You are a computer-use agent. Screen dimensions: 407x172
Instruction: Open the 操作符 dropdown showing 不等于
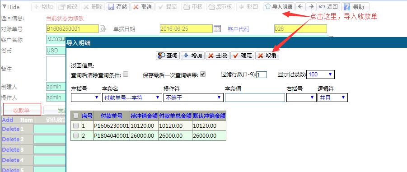pyautogui.click(x=193, y=98)
